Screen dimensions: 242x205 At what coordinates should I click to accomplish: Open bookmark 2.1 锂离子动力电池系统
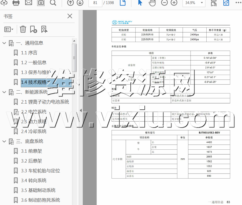click(x=45, y=102)
